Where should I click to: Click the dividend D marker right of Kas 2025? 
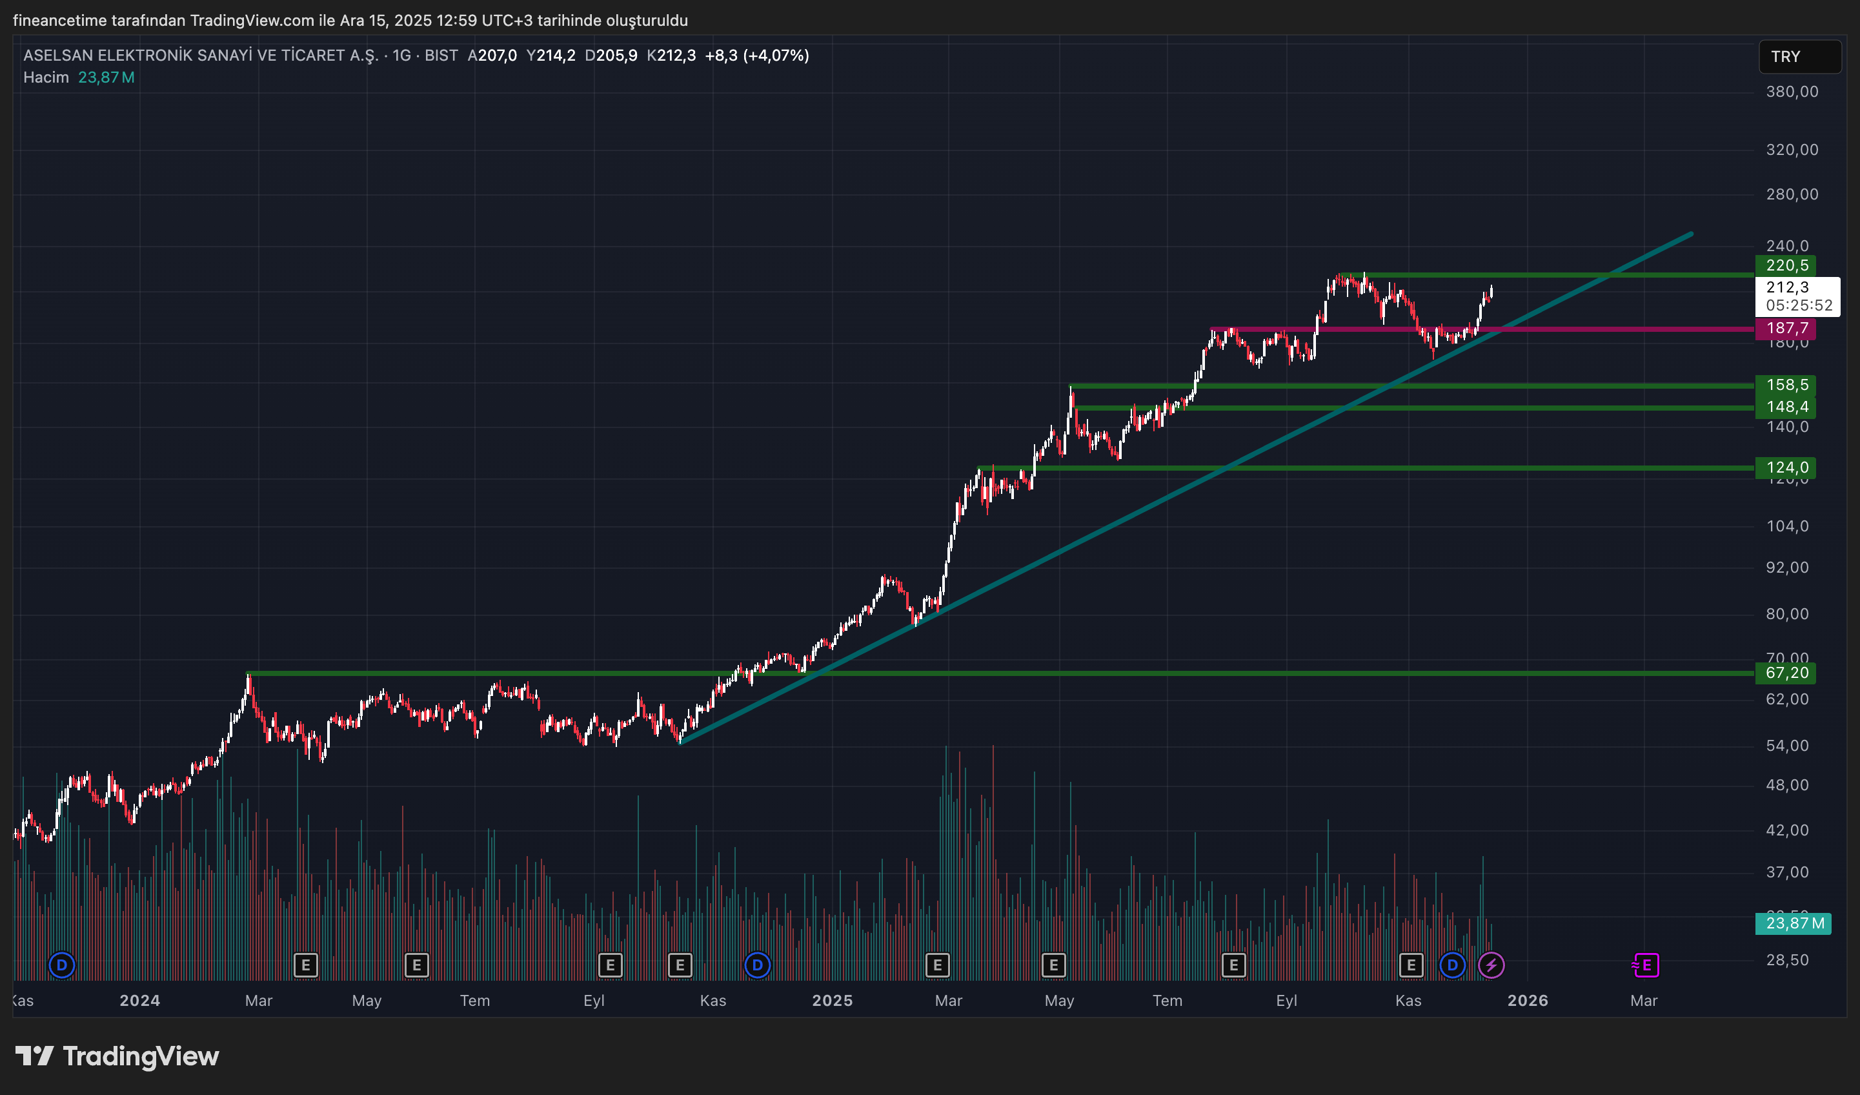(1452, 965)
